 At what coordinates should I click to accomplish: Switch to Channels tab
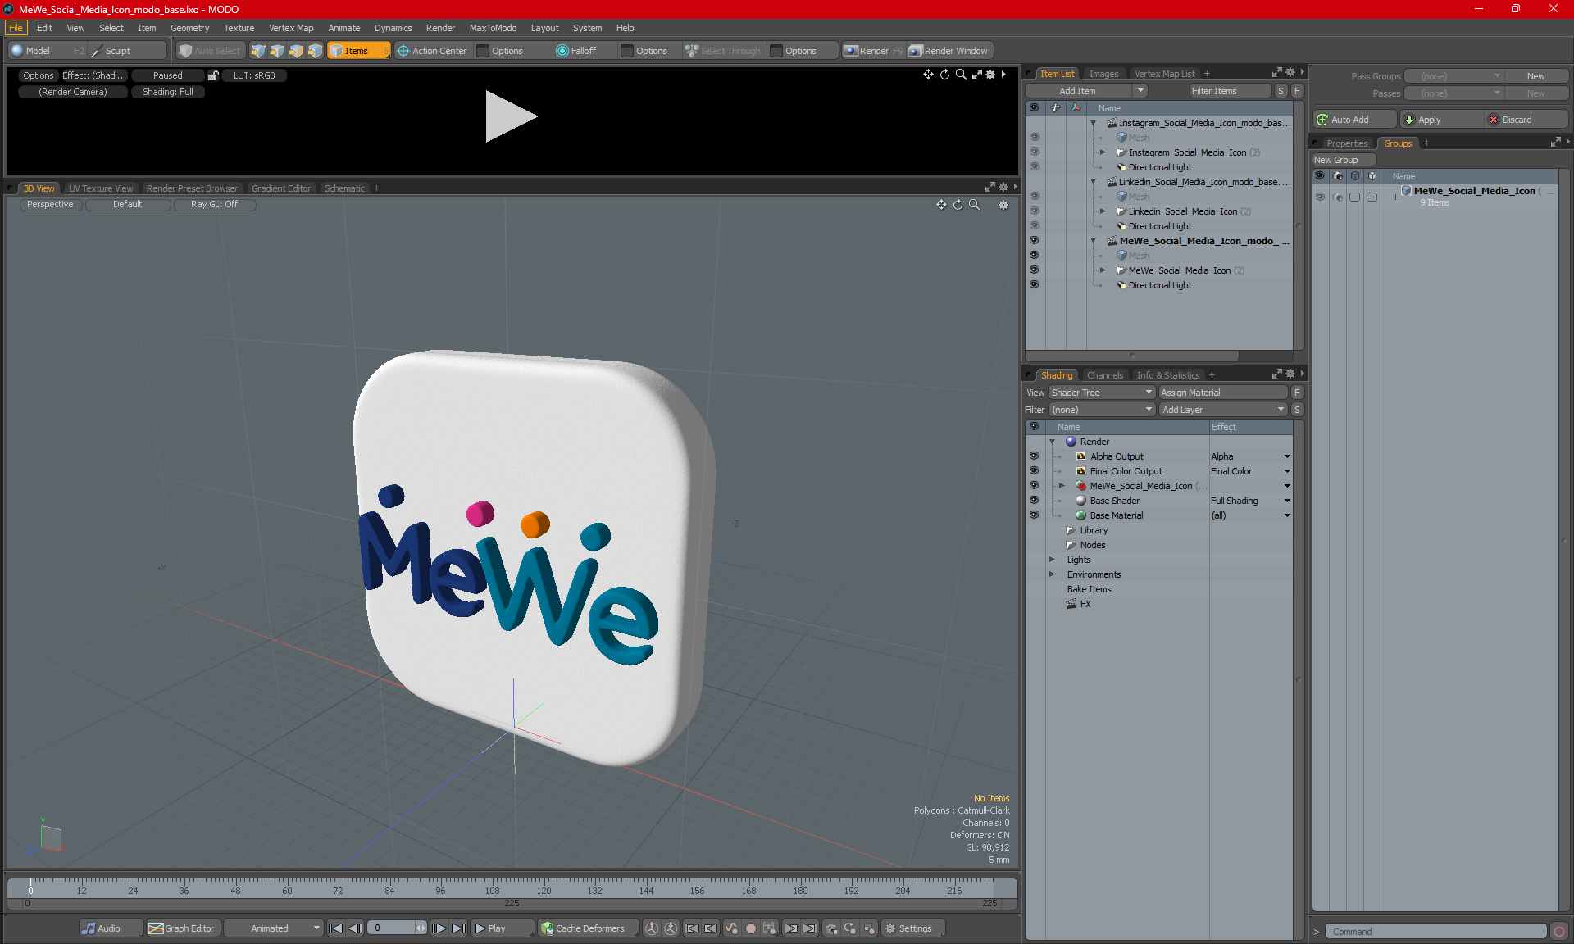coord(1105,375)
